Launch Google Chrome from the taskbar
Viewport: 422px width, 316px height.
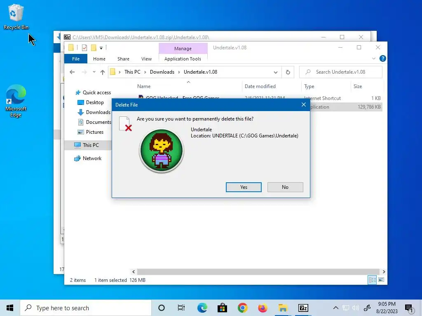[242, 308]
